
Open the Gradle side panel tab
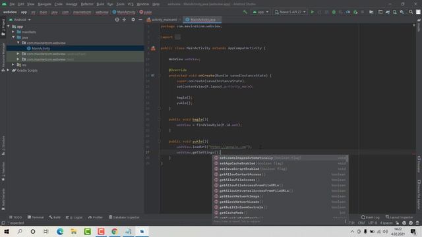(419, 26)
